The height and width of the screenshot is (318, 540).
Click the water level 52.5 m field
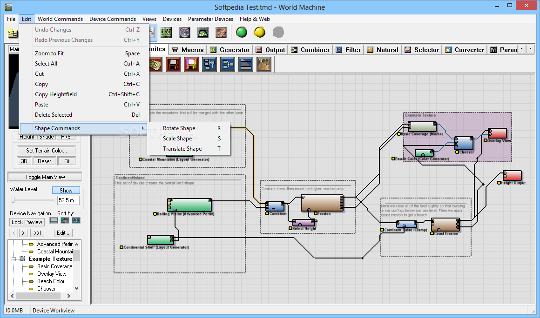coord(68,200)
